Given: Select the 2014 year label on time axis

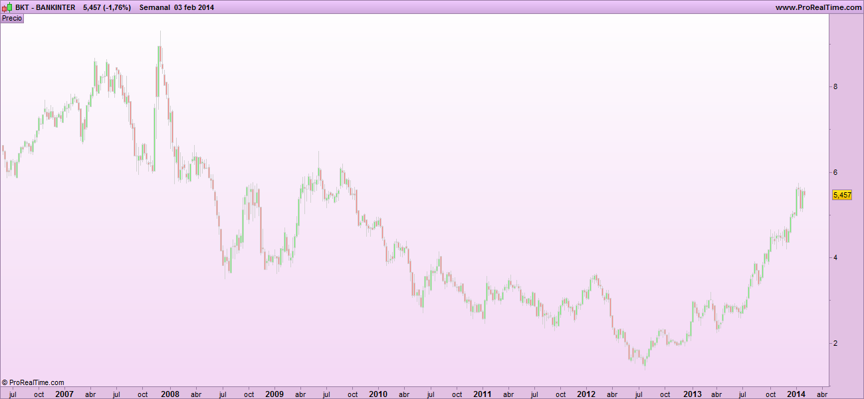Looking at the screenshot, I should point(796,394).
